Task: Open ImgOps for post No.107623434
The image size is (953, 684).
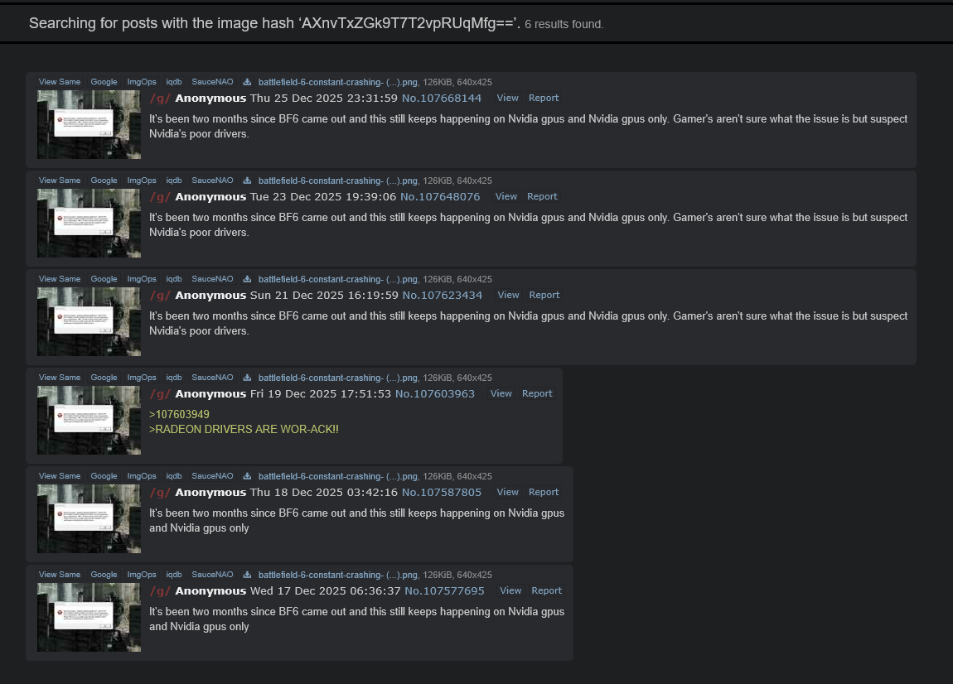Action: (142, 279)
